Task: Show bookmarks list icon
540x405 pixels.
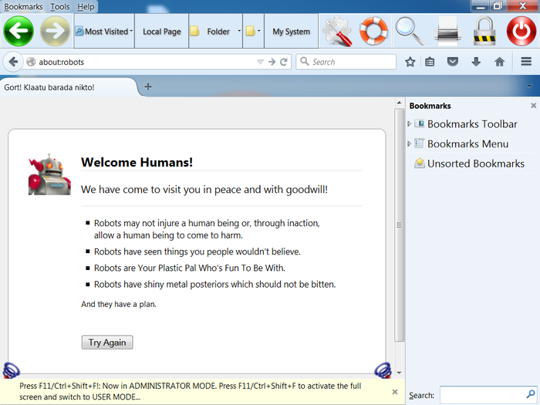Action: 430,62
